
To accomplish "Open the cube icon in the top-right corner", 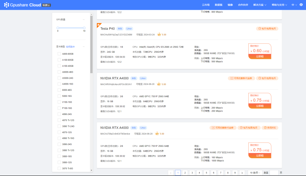I will pos(301,5).
